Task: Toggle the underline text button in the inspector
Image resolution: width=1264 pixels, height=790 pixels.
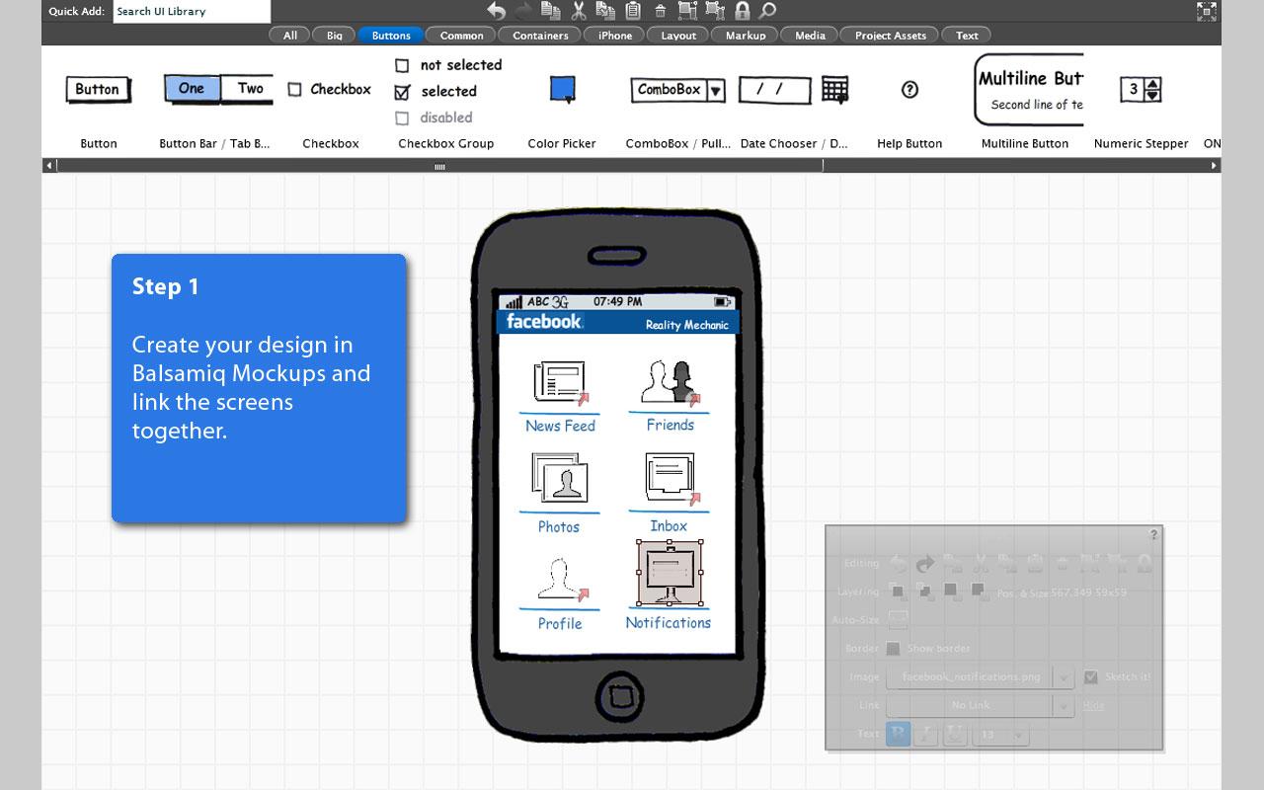Action: (955, 734)
